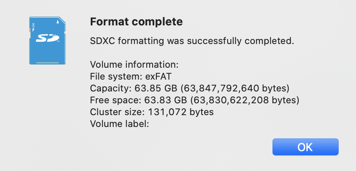The image size is (356, 171).
Task: Click the Format complete heading
Action: point(136,22)
